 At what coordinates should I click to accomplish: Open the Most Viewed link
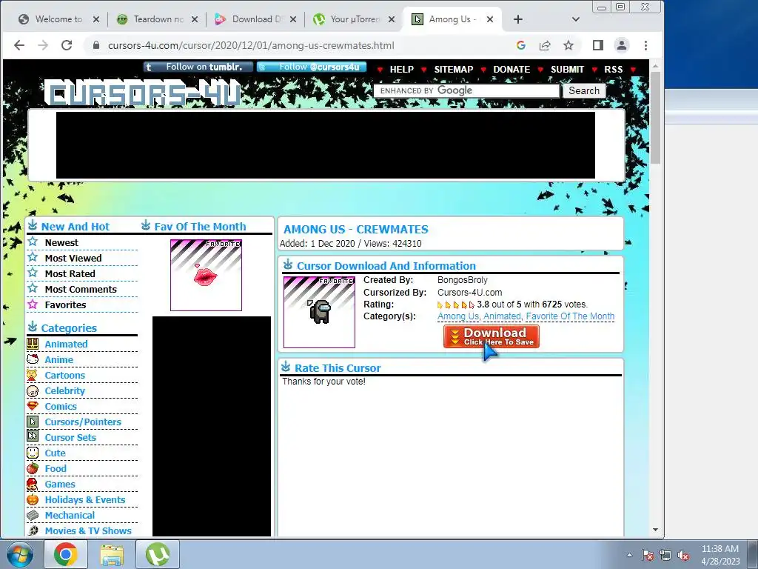point(73,258)
